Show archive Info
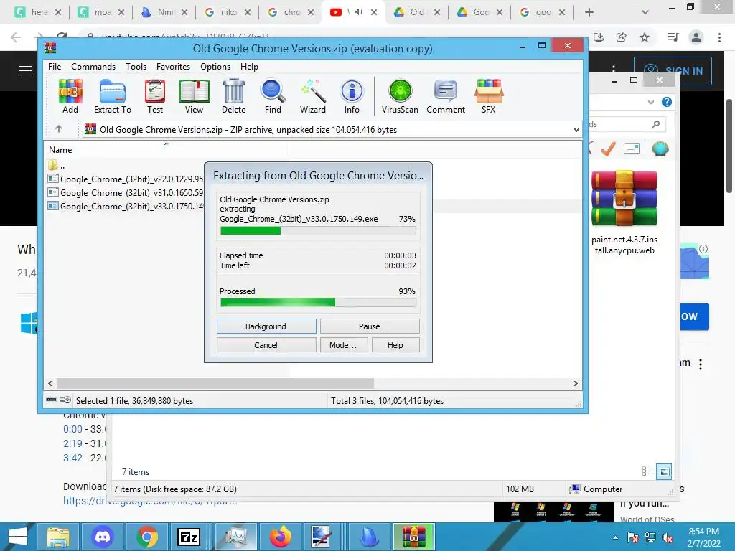735x551 pixels. pyautogui.click(x=352, y=96)
